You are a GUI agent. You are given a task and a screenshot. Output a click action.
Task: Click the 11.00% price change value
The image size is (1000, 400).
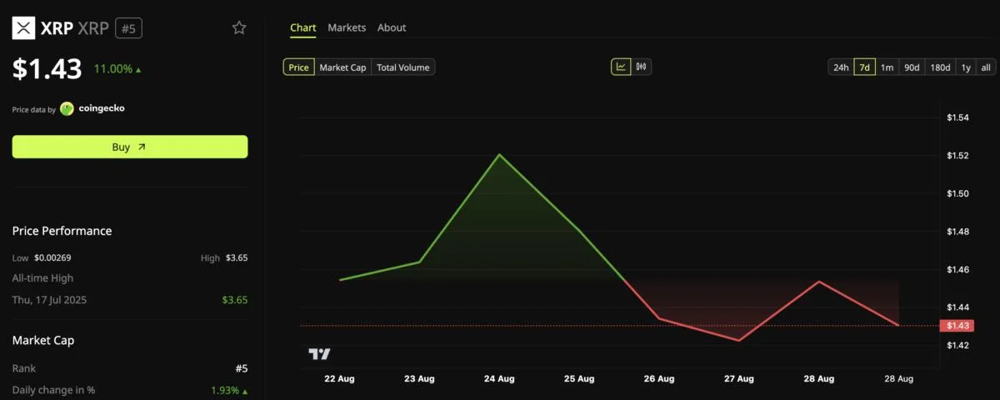[x=112, y=69]
